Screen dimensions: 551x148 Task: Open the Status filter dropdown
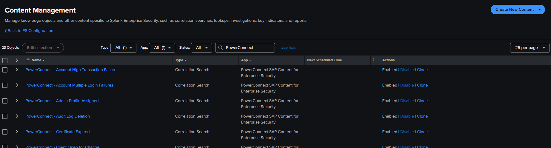(201, 48)
